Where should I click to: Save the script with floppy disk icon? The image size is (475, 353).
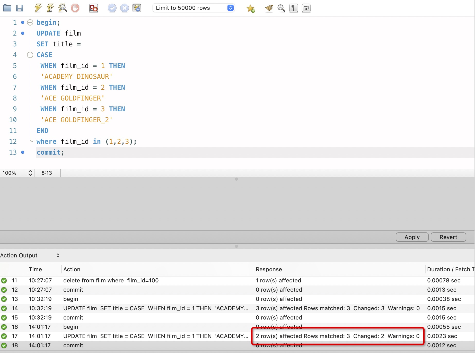pos(20,8)
